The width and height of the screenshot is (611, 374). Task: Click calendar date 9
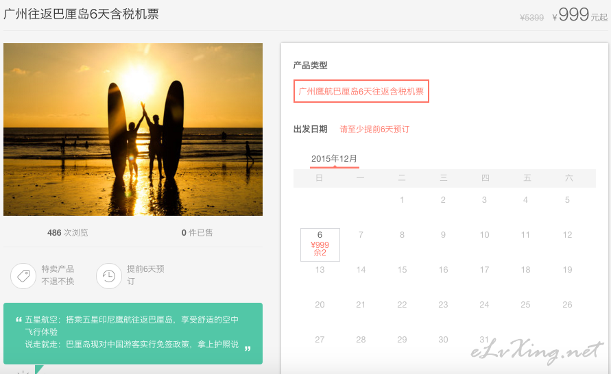coord(443,235)
